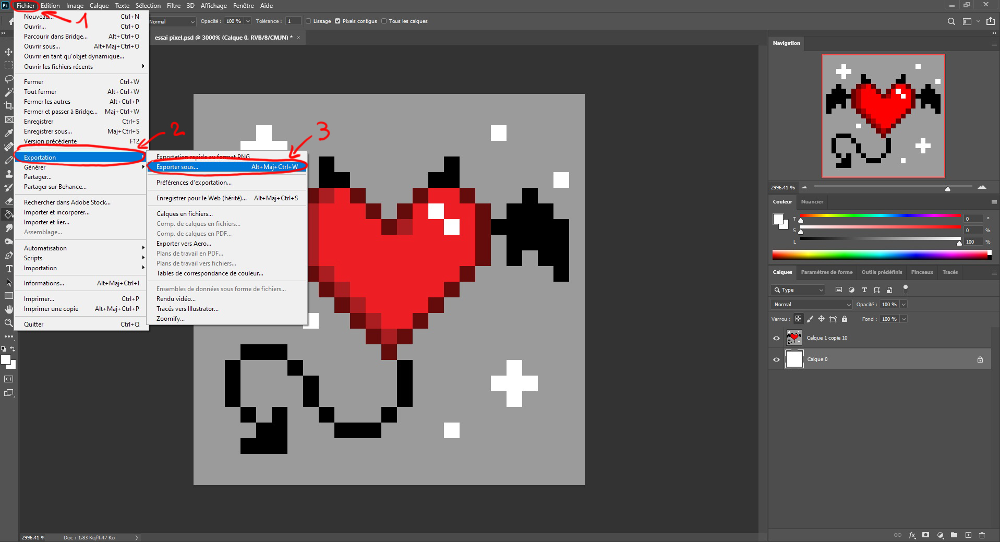The width and height of the screenshot is (1000, 542).
Task: Add a layer mask to the selected layer
Action: [x=925, y=535]
